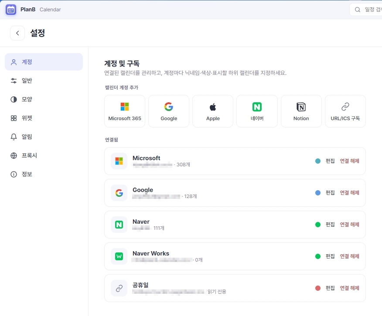The height and width of the screenshot is (316, 382).
Task: Disconnect the Naver account with 연결 해제
Action: click(x=350, y=225)
